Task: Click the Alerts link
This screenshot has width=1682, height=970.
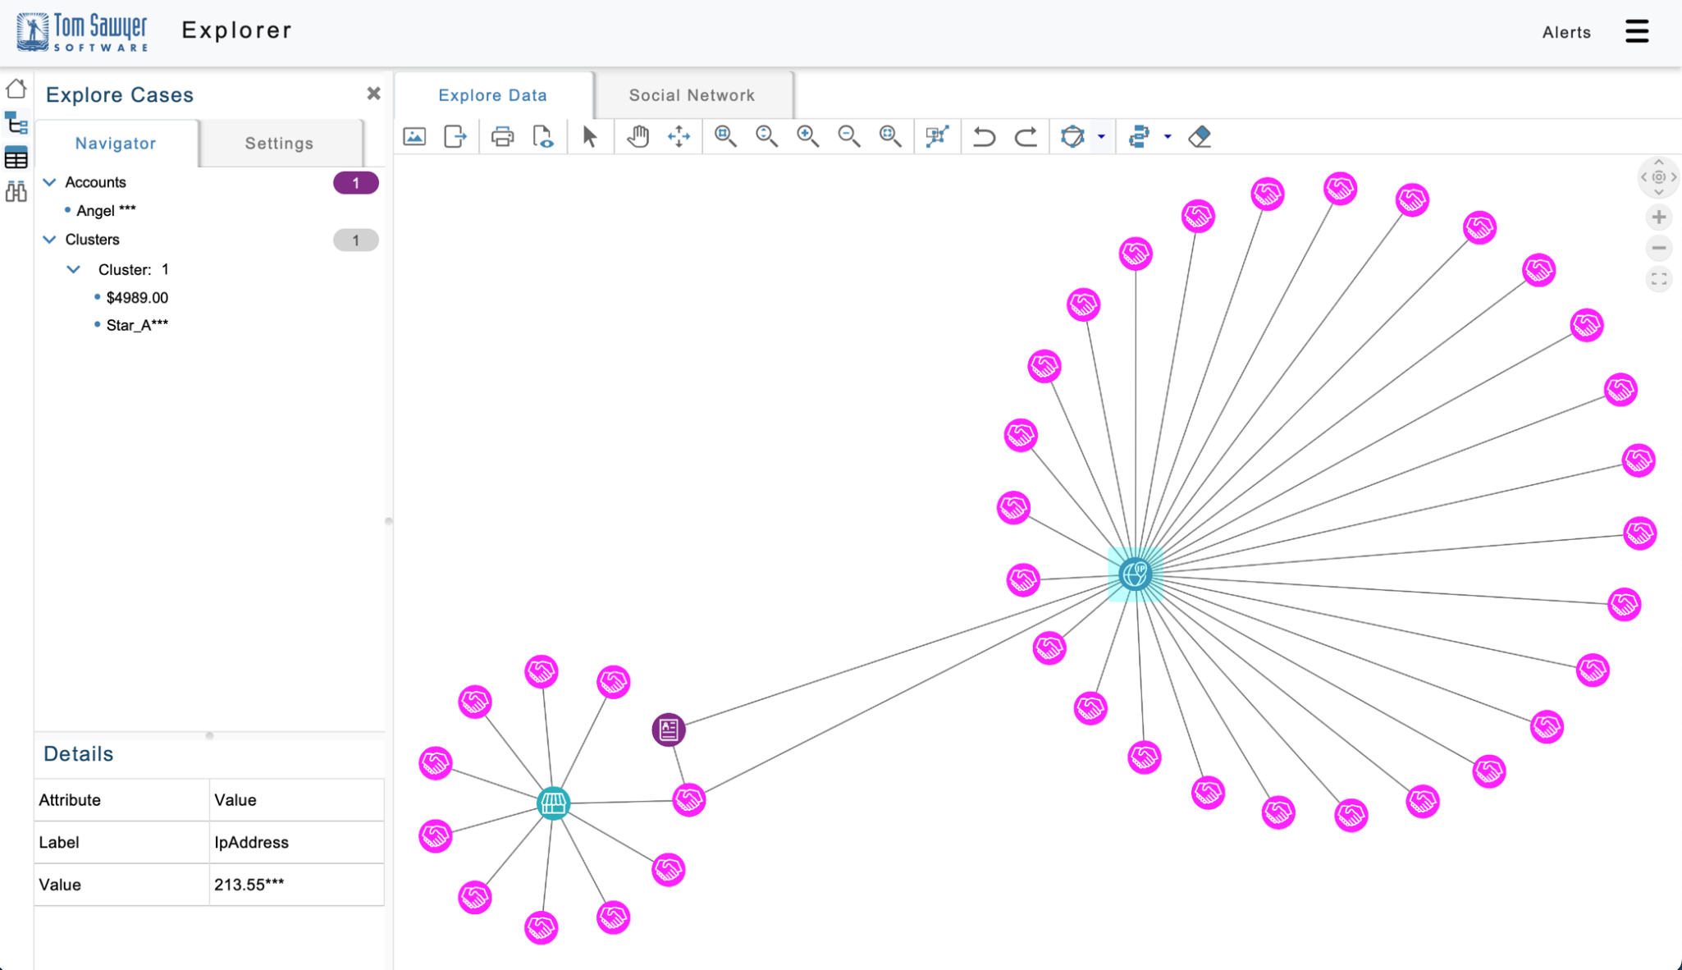Action: pos(1565,33)
